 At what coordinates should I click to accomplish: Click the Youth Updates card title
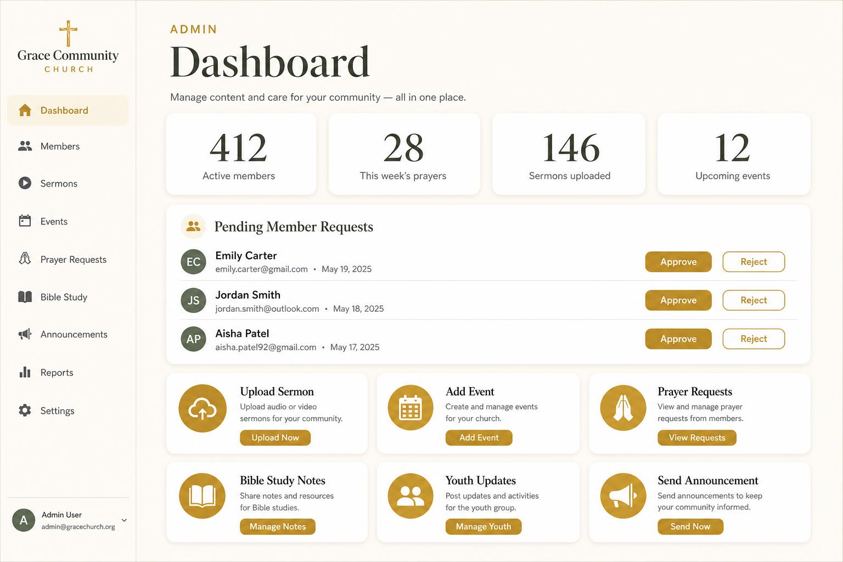pyautogui.click(x=480, y=480)
